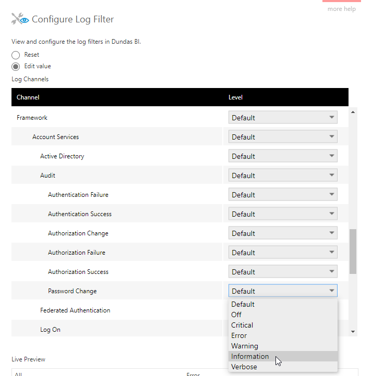
Task: Select the Reset radio button
Action: (x=16, y=55)
